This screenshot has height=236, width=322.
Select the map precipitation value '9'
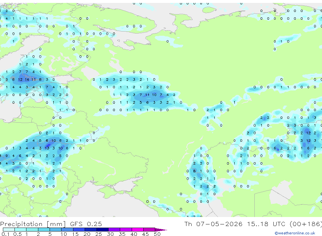(x=7, y=156)
